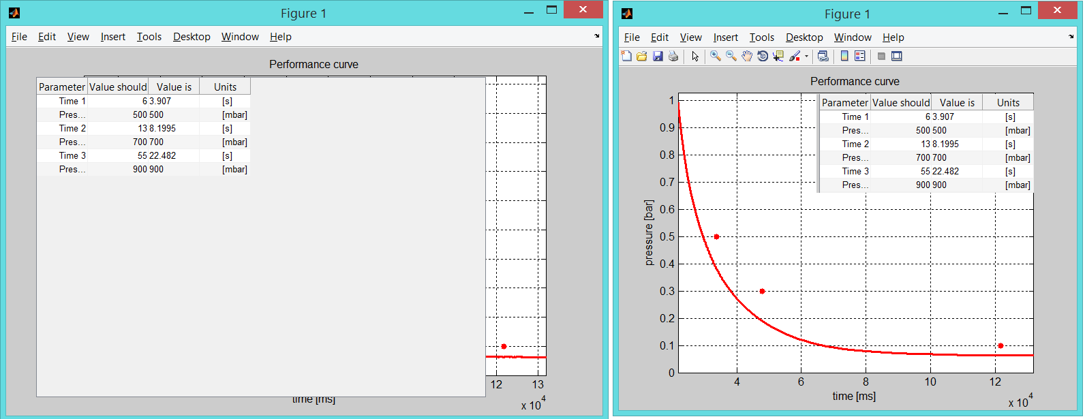The height and width of the screenshot is (419, 1085).
Task: Click New Figure icon in right window toolbar
Action: (x=626, y=57)
